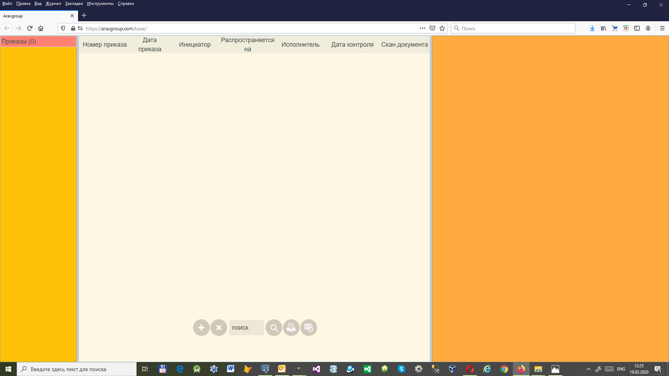This screenshot has height=376, width=669.
Task: Open page actions three-dots menu
Action: 422,29
